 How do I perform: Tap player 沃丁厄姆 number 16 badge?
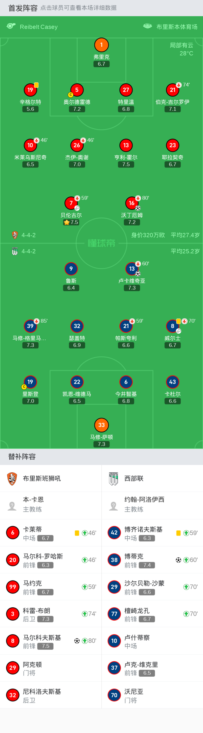pyautogui.click(x=132, y=203)
